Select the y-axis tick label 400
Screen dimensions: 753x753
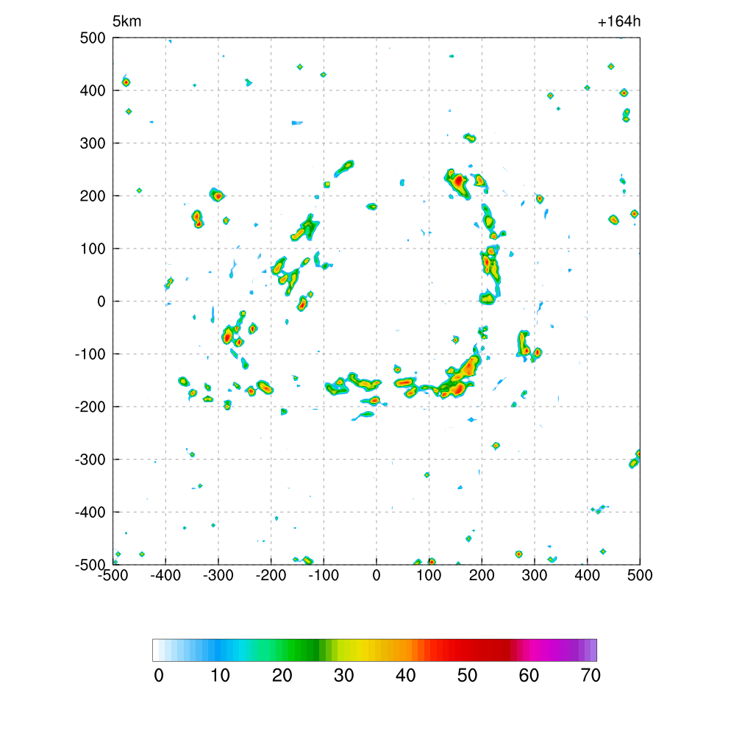[x=93, y=90]
